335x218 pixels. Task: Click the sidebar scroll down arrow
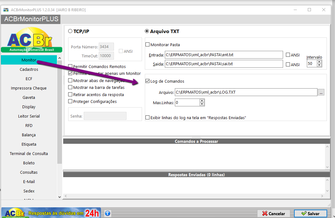pos(60,197)
